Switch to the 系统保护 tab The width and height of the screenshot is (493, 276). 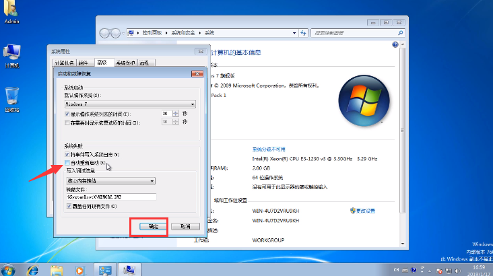(125, 63)
